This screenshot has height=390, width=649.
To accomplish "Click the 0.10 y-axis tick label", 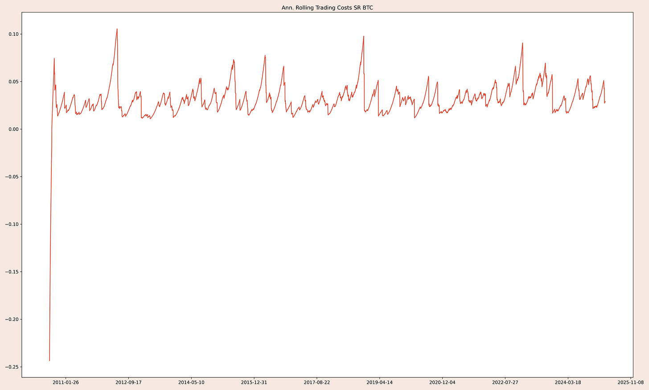I will coord(13,33).
